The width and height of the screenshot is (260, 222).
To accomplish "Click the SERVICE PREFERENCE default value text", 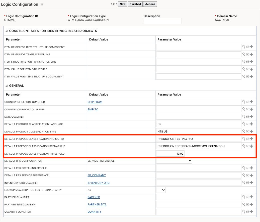I will coord(101,161).
